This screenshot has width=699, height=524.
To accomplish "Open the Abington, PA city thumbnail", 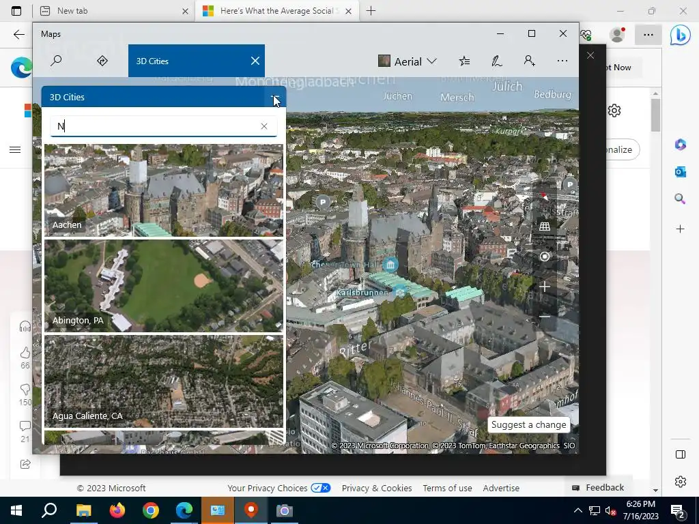I will (x=164, y=286).
